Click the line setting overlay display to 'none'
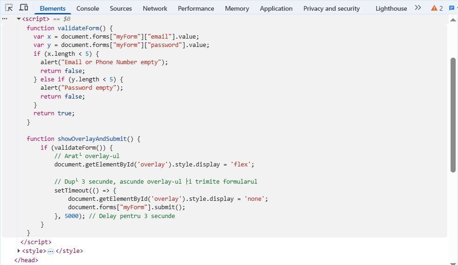The width and height of the screenshot is (458, 265). point(168,199)
